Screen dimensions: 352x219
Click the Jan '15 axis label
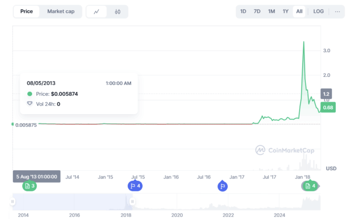pyautogui.click(x=105, y=177)
